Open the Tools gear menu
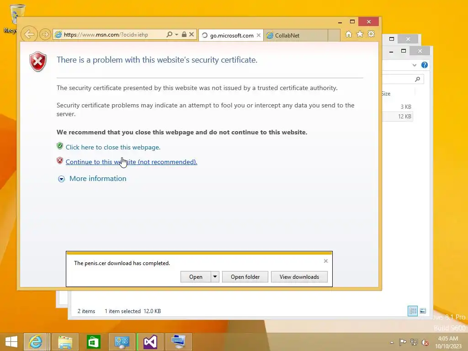The width and height of the screenshot is (468, 351). (371, 34)
